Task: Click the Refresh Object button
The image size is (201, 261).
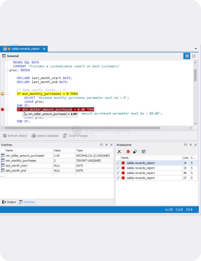Action: [x=15, y=136]
